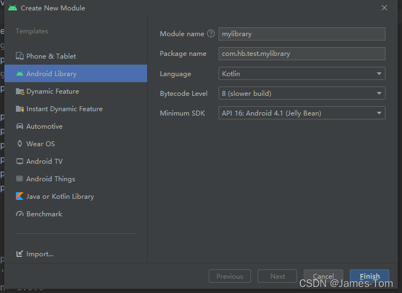
Task: Select the Android TV template
Action: (76, 162)
